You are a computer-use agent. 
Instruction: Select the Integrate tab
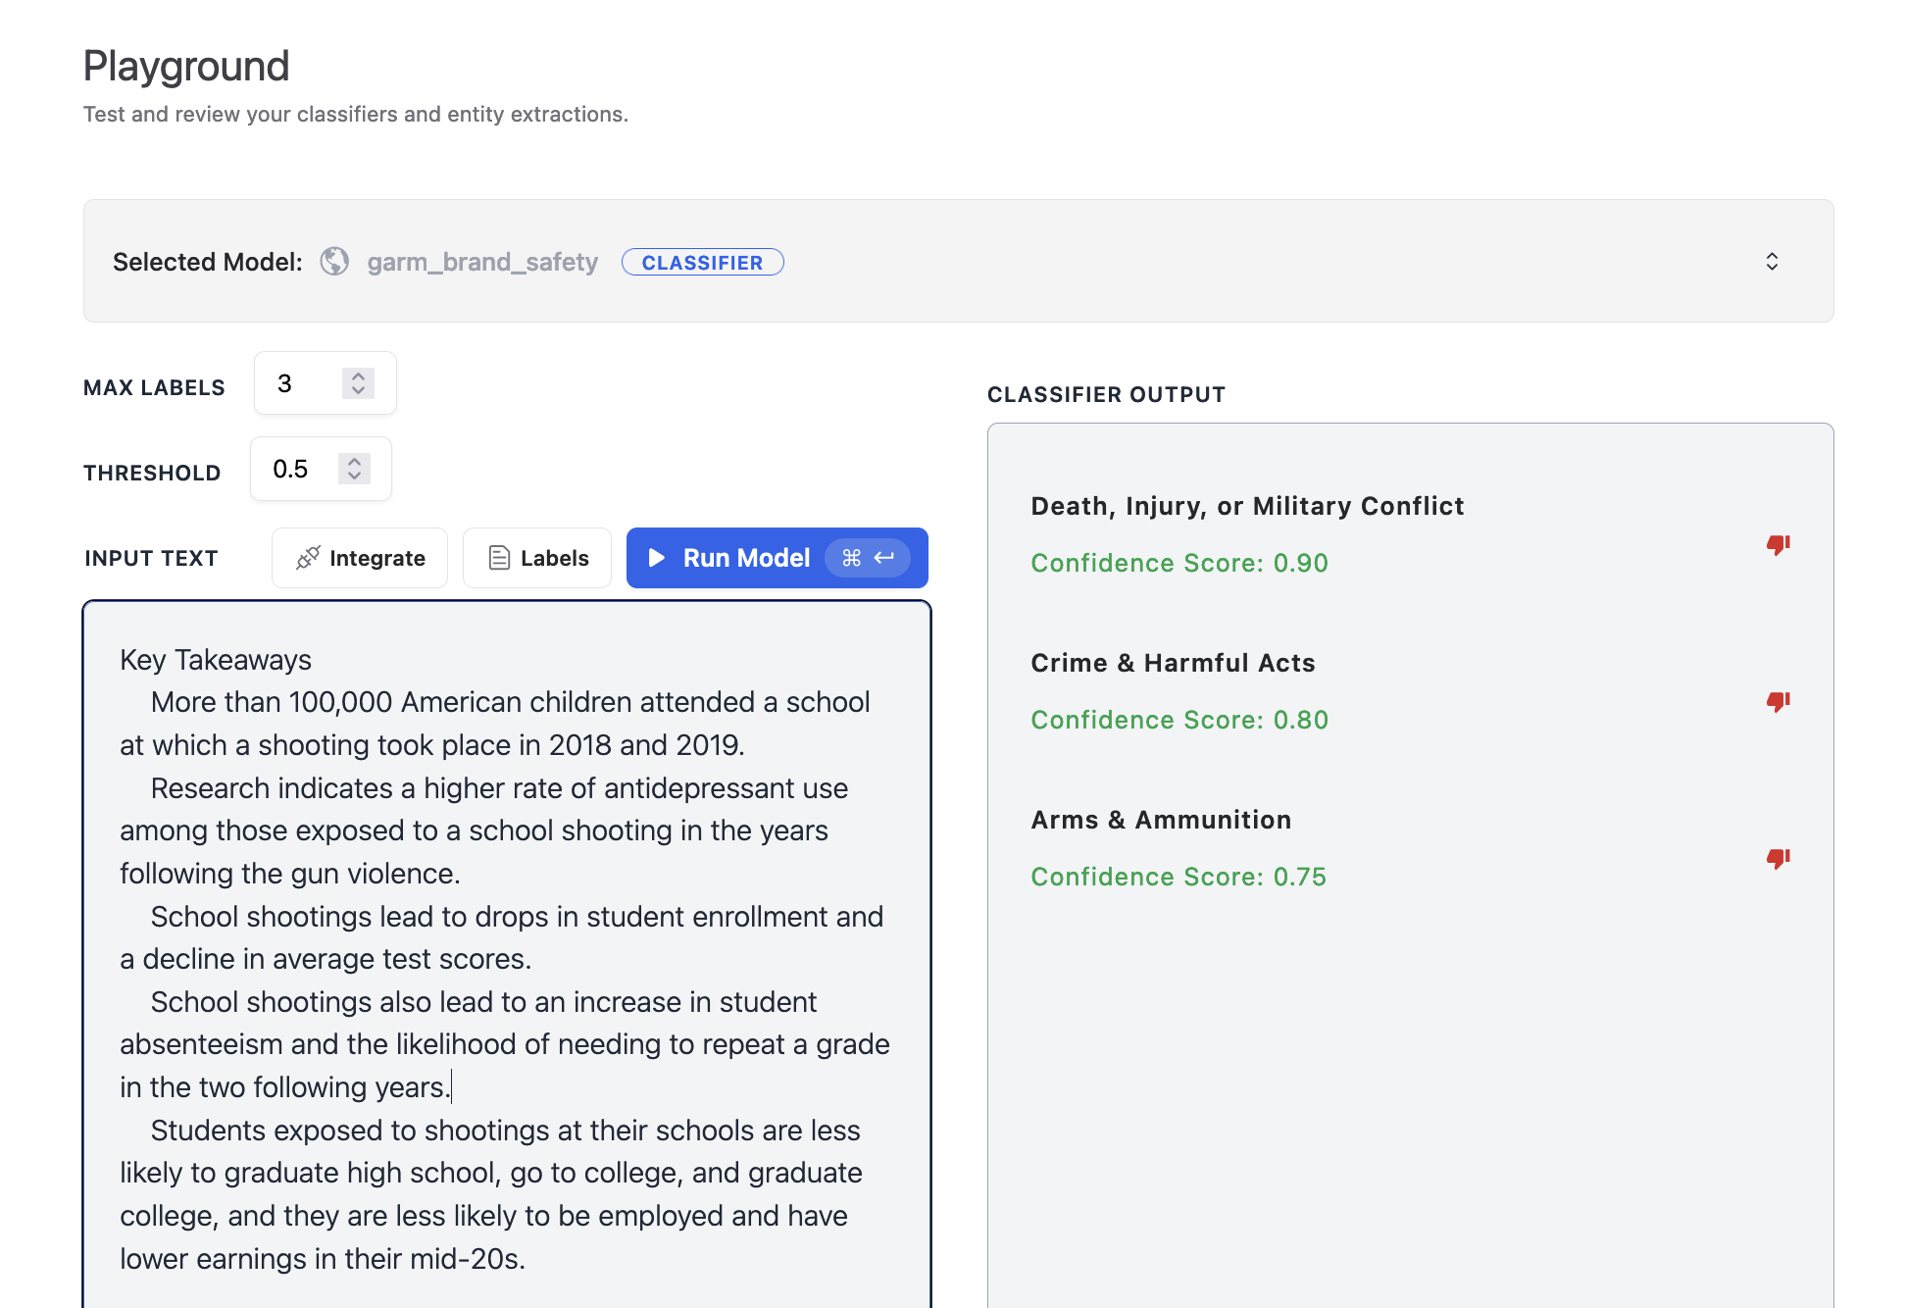[x=361, y=558]
